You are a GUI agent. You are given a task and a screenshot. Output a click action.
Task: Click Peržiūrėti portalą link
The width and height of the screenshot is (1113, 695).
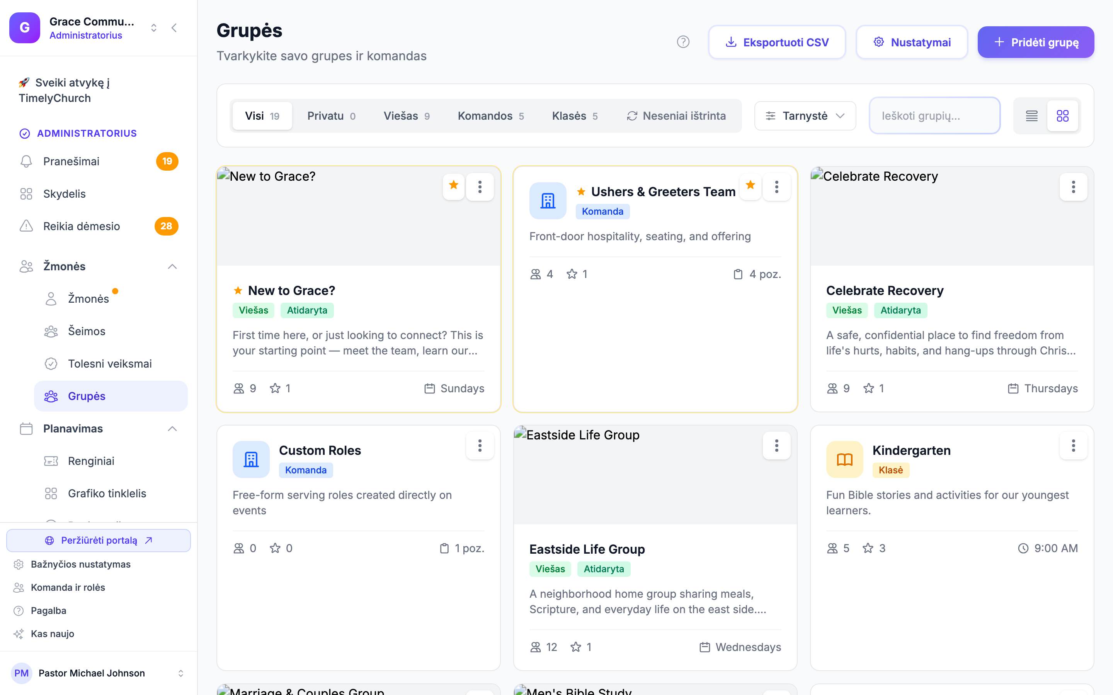coord(99,541)
